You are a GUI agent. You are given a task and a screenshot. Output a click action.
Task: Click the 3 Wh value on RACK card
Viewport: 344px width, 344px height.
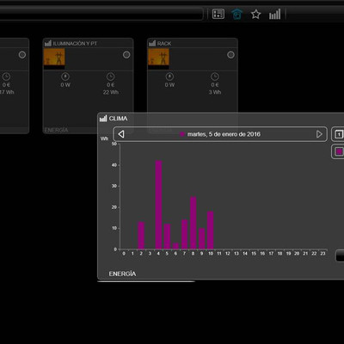tap(215, 92)
